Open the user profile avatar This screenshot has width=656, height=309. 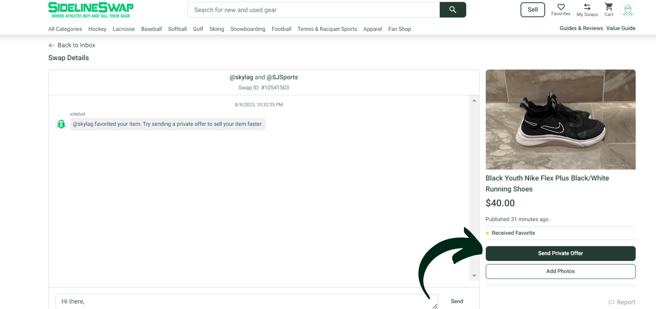point(628,10)
